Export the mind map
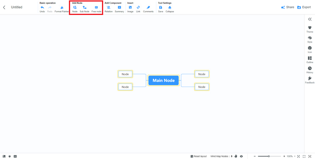Image resolution: width=315 pixels, height=159 pixels. click(304, 7)
